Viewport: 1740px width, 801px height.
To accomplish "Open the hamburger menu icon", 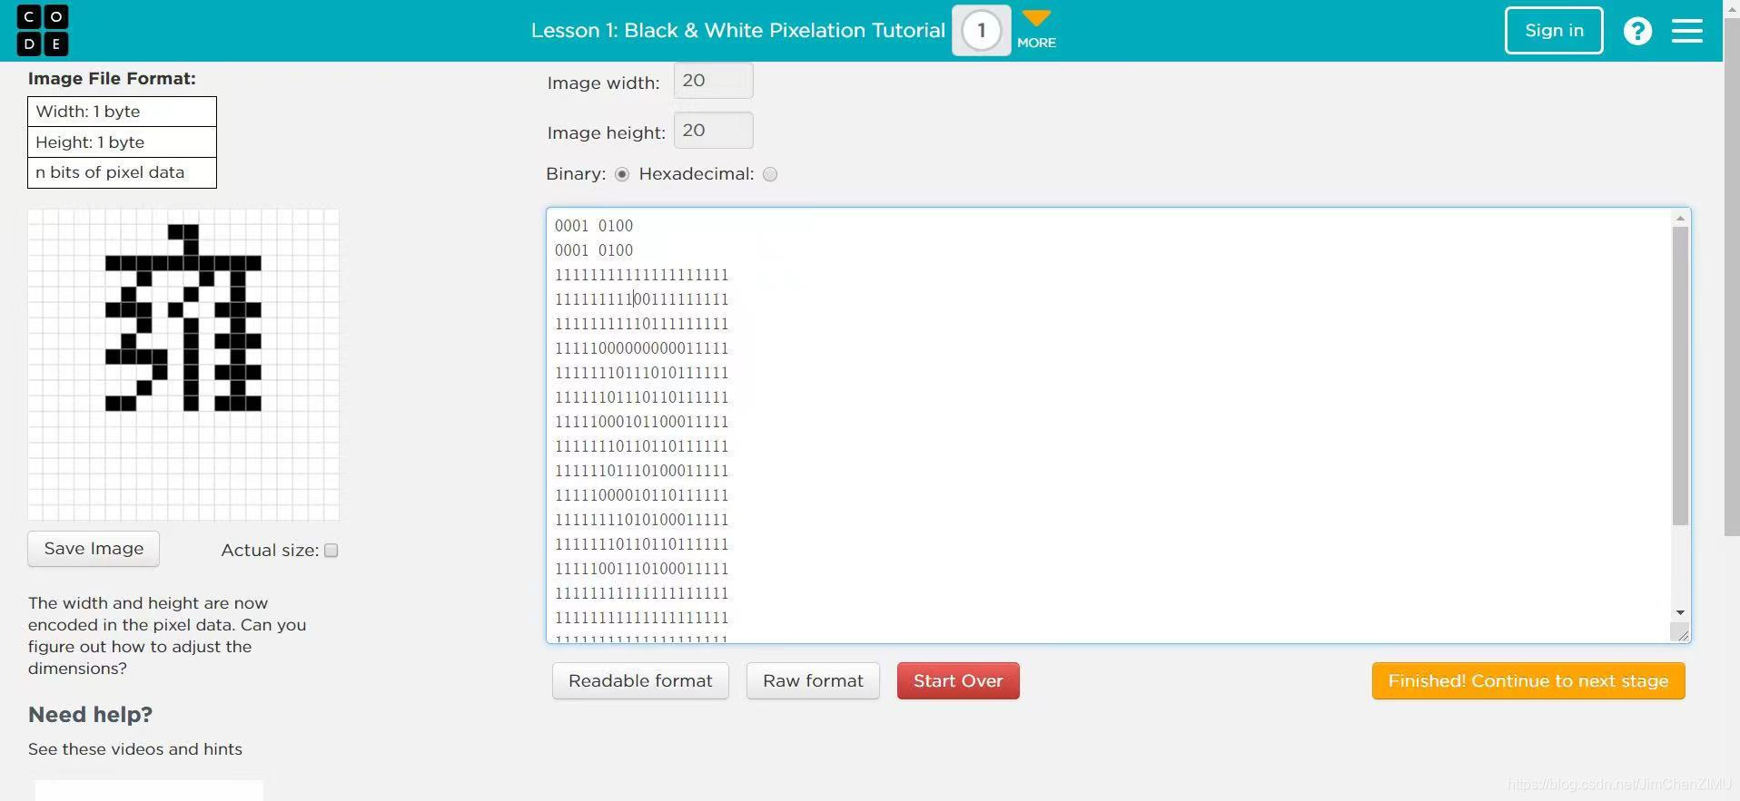I will (1687, 31).
